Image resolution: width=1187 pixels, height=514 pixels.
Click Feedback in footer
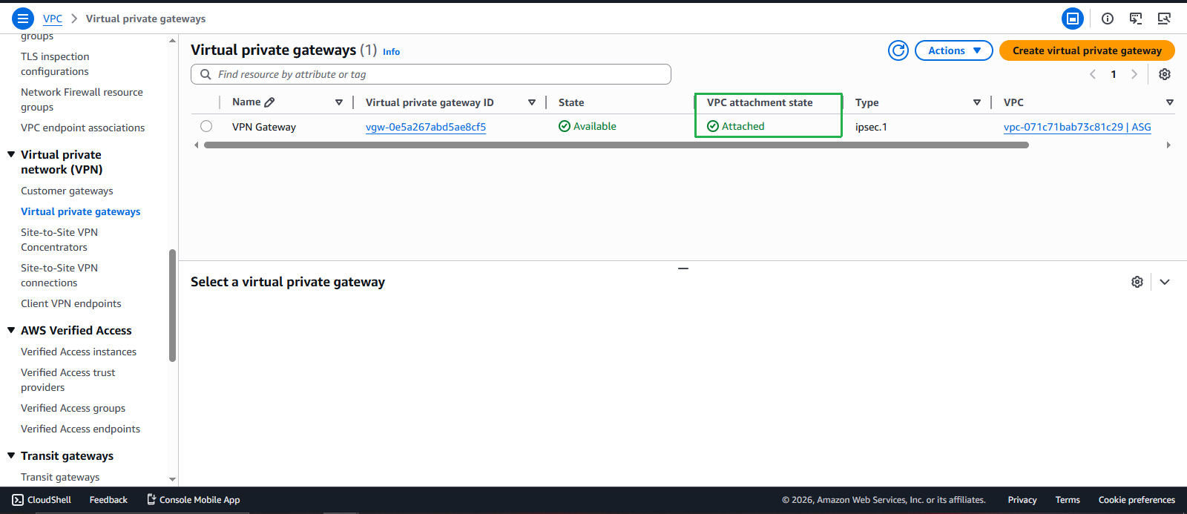[x=108, y=500]
